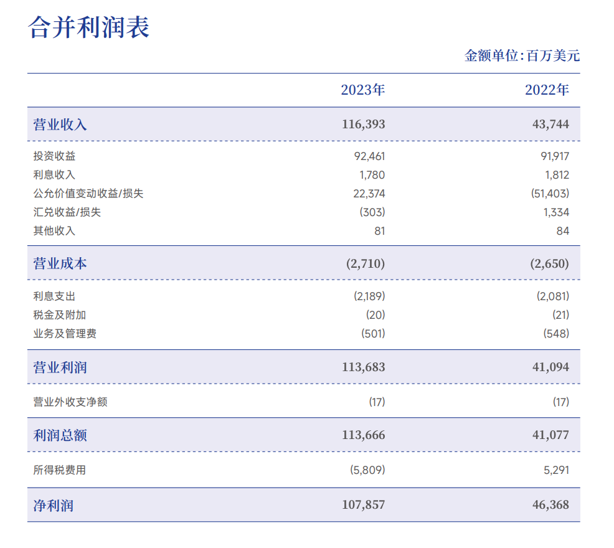Click the 营业利润 value 113,683
Screen dimensions: 614x548
click(364, 367)
